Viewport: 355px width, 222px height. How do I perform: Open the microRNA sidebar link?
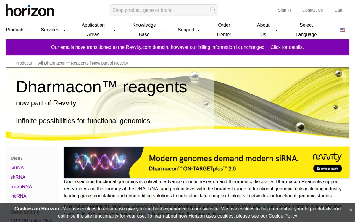[21, 186]
